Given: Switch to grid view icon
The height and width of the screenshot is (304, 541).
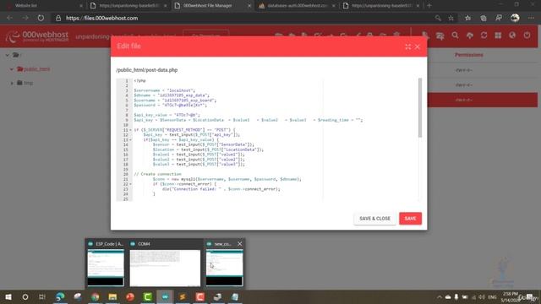Looking at the screenshot, I should tap(498, 35).
